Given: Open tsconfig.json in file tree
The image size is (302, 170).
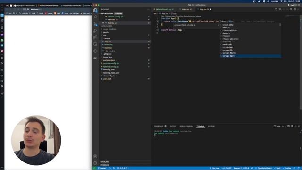Looking at the screenshot, I should point(109,69).
